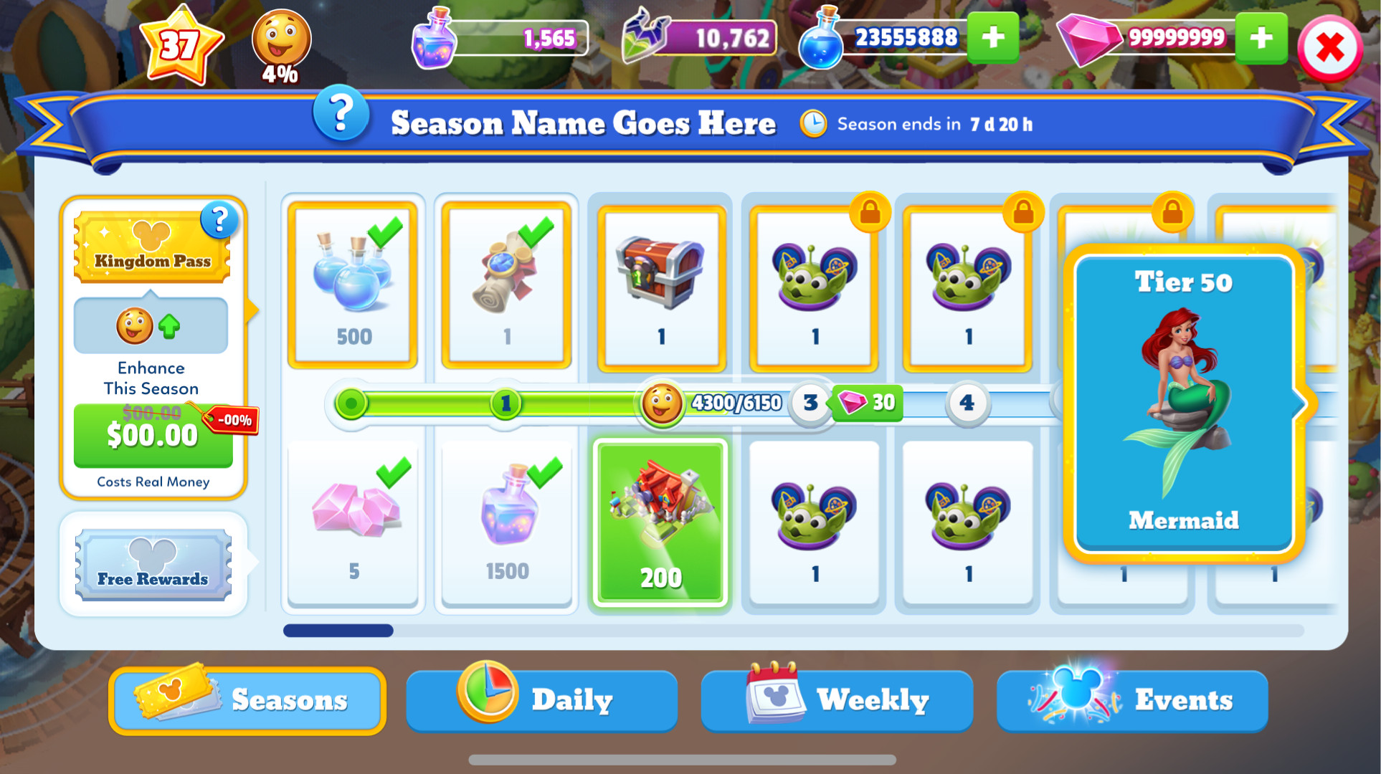
Task: Skip tier for 30 gems
Action: tap(866, 403)
